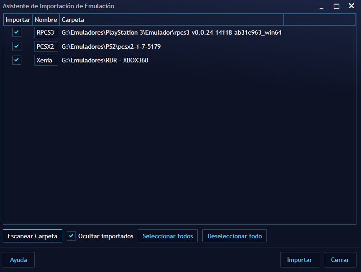Edit the Xenia name field
The height and width of the screenshot is (272, 361).
coord(46,60)
